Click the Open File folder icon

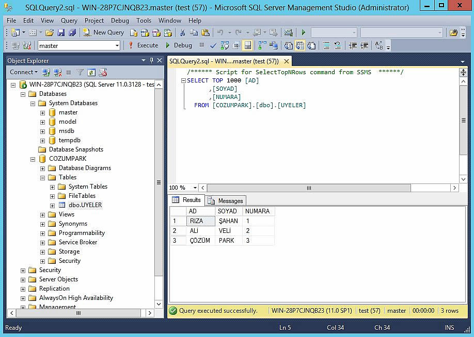tap(50, 32)
